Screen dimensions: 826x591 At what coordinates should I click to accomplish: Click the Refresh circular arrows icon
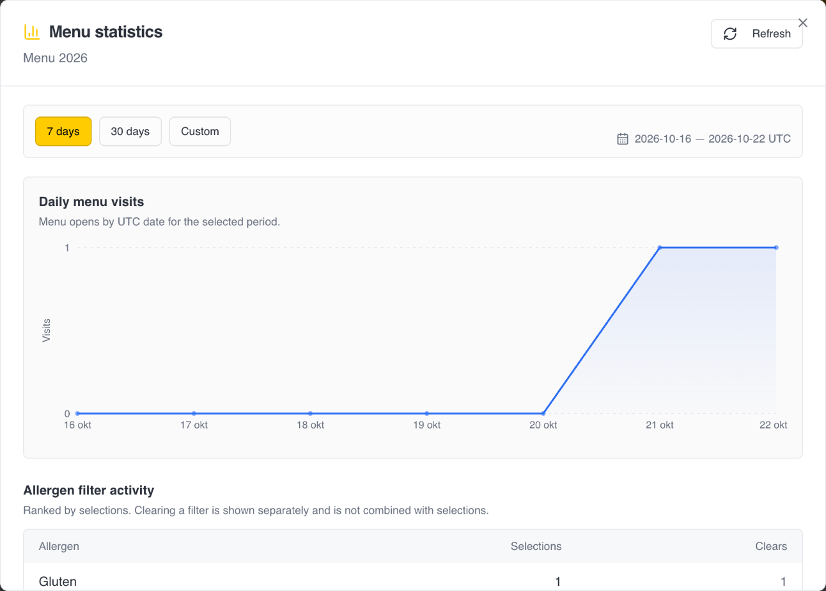point(730,34)
